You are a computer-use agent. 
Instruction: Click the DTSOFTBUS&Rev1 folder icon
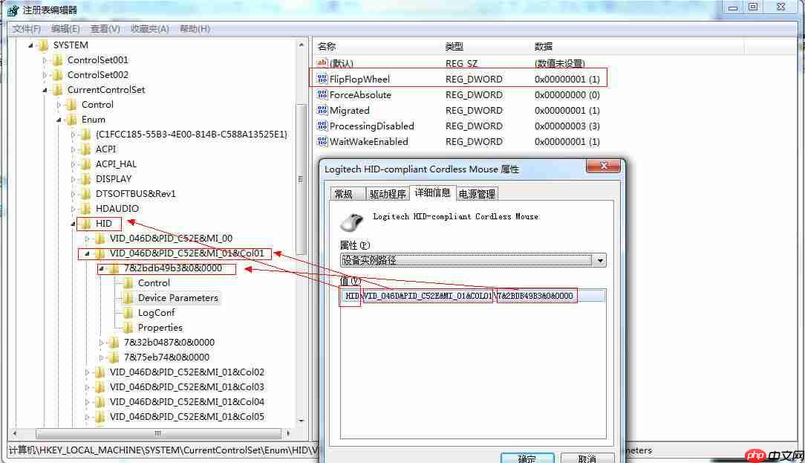(x=85, y=194)
